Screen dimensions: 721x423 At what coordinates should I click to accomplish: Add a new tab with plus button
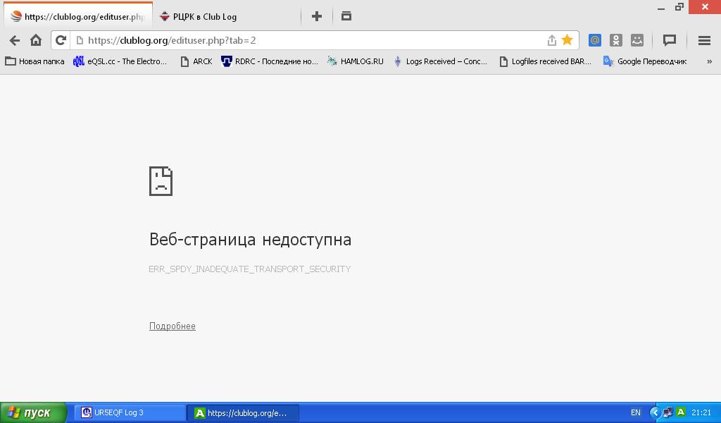(317, 16)
